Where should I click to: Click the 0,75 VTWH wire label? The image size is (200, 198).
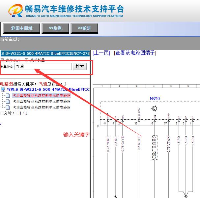pyautogui.click(x=169, y=144)
